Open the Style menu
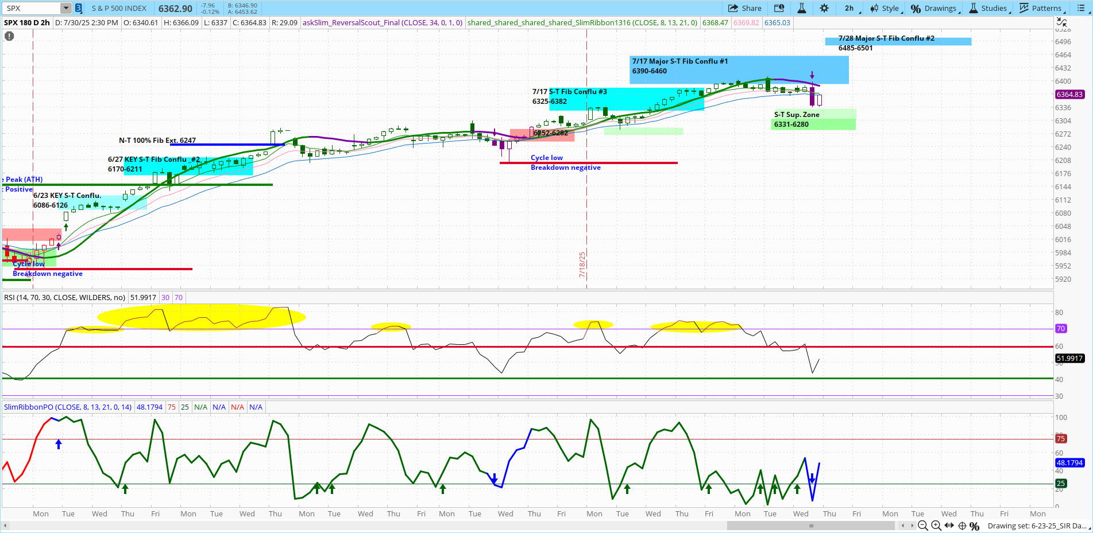Viewport: 1093px width, 533px height. (x=885, y=8)
